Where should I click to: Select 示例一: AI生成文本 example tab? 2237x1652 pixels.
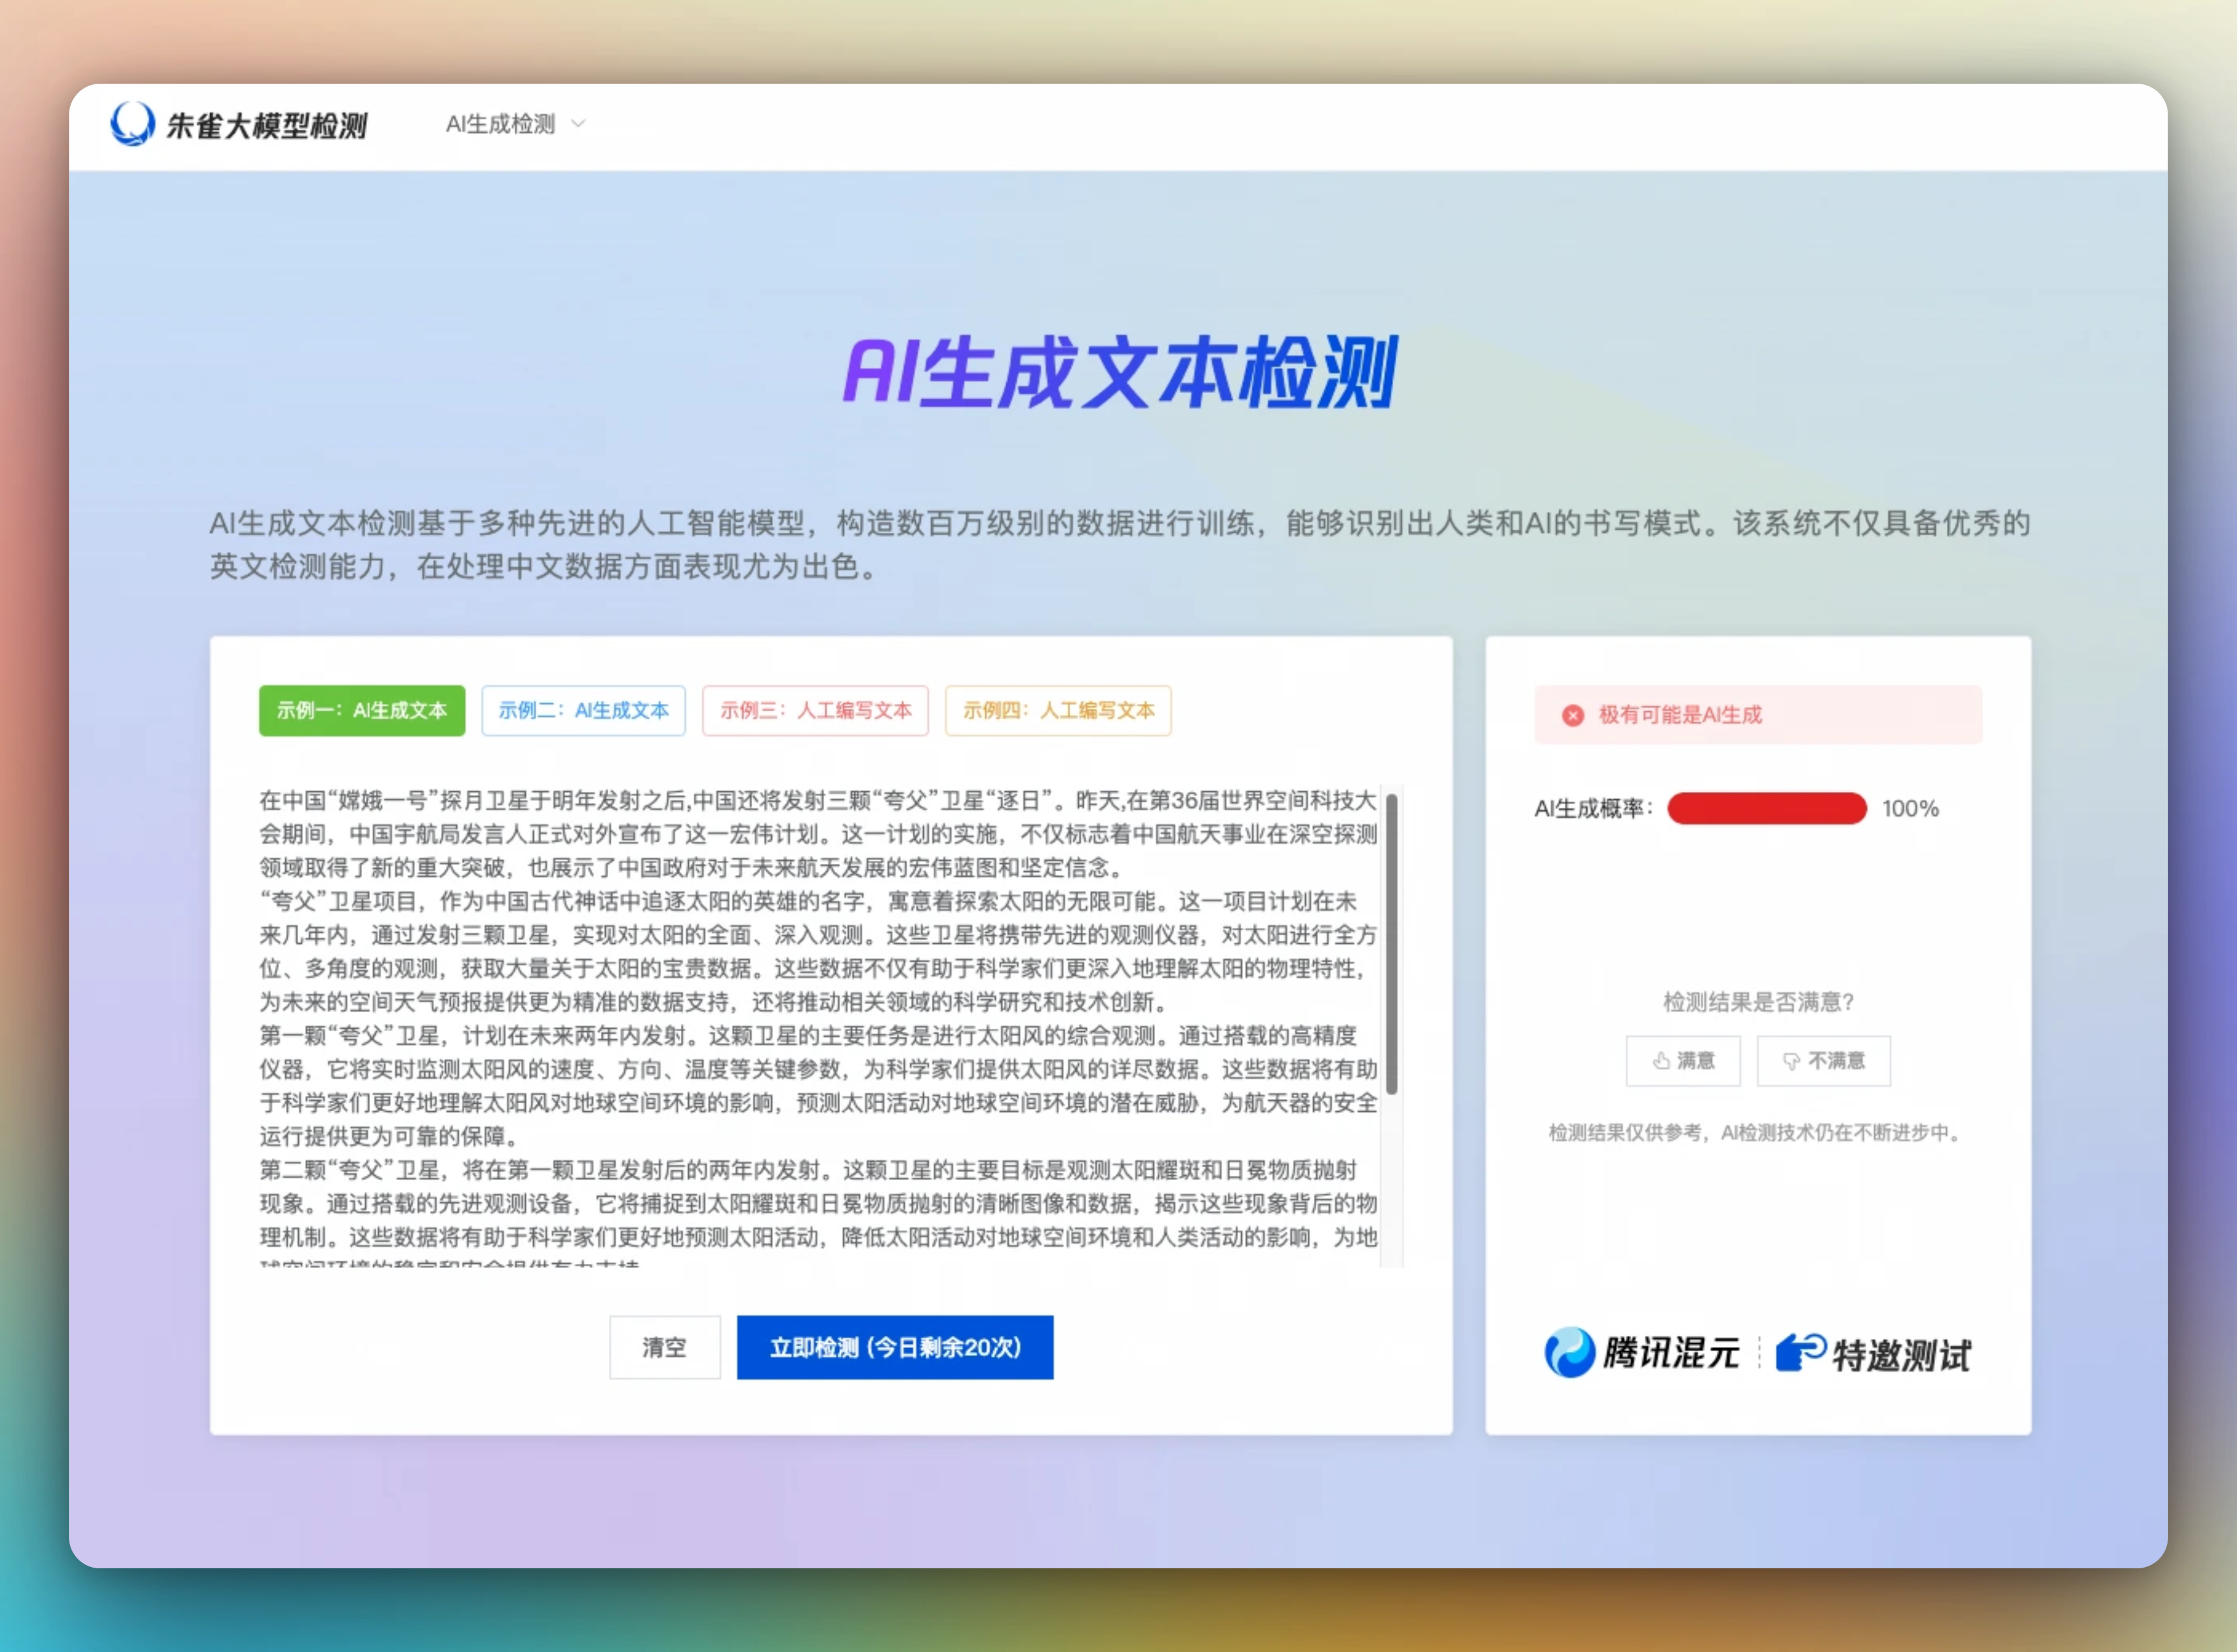pyautogui.click(x=362, y=711)
